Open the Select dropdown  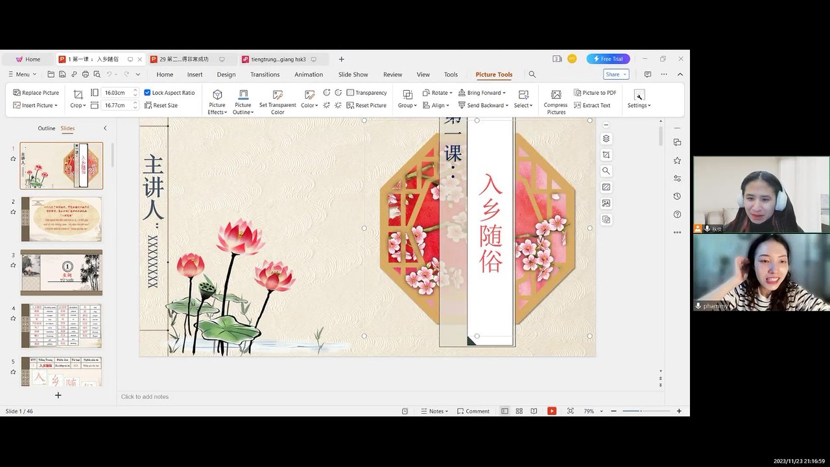click(523, 99)
